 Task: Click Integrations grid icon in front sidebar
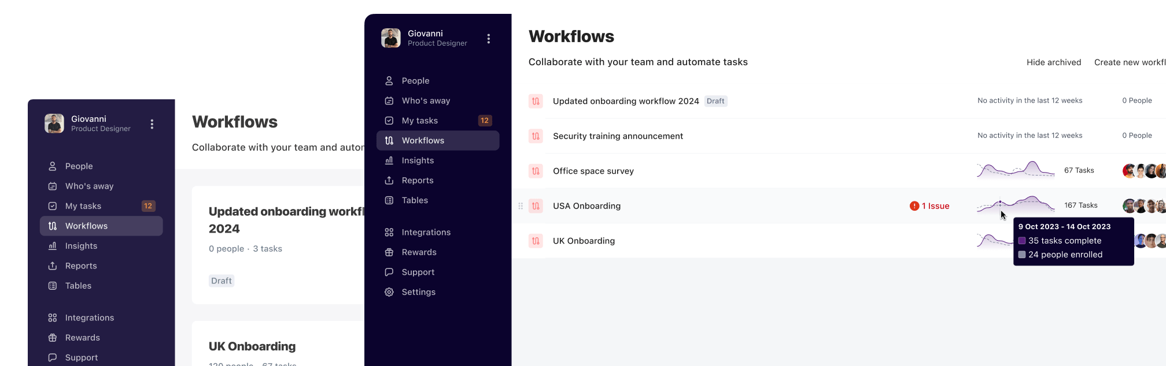(x=389, y=232)
